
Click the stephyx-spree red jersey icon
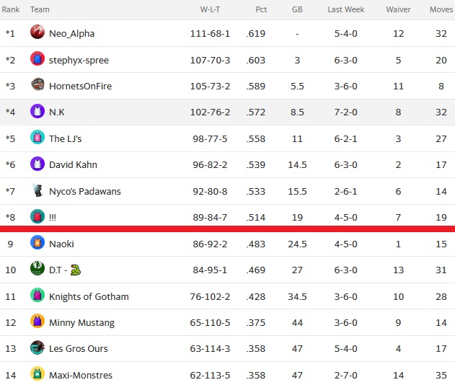point(37,58)
